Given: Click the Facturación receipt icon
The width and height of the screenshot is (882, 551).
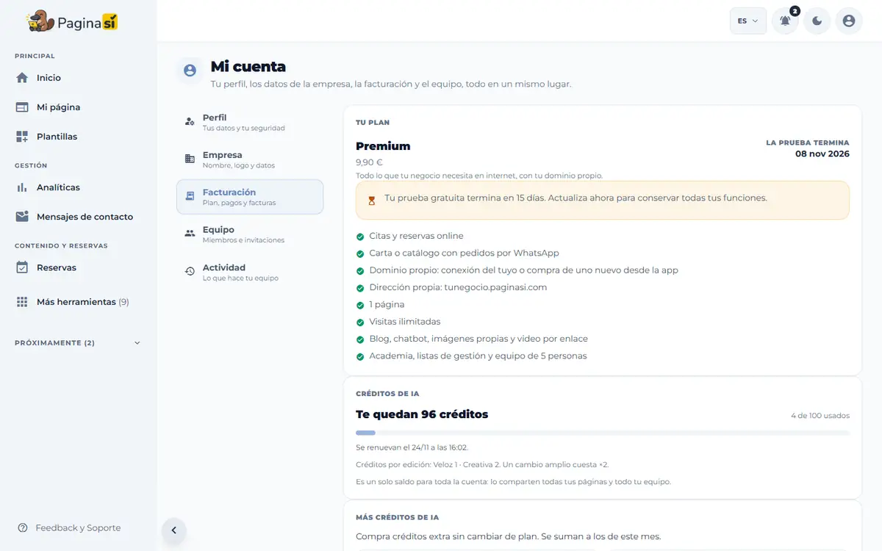Looking at the screenshot, I should click(x=190, y=196).
